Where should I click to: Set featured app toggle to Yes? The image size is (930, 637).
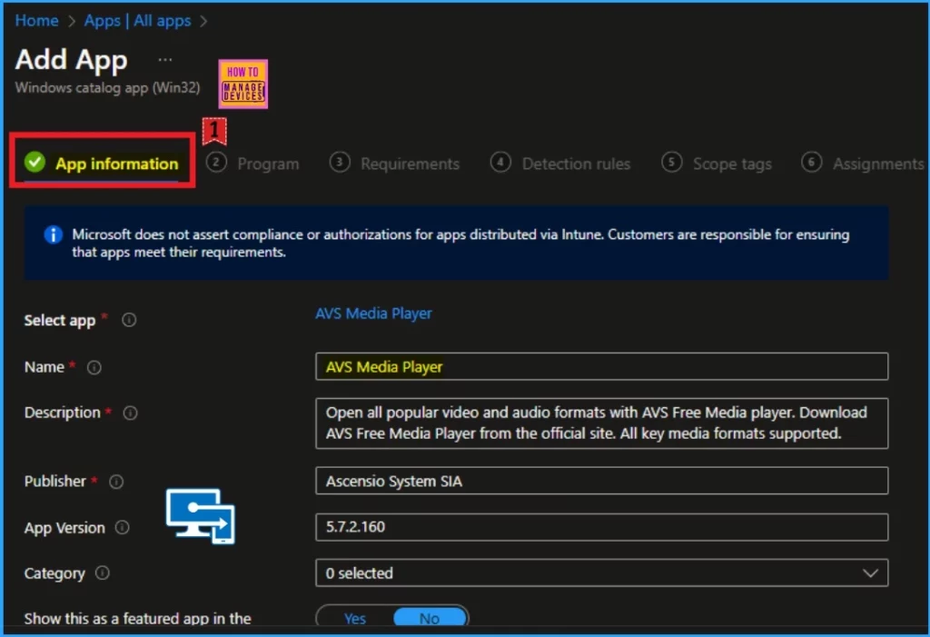point(355,618)
